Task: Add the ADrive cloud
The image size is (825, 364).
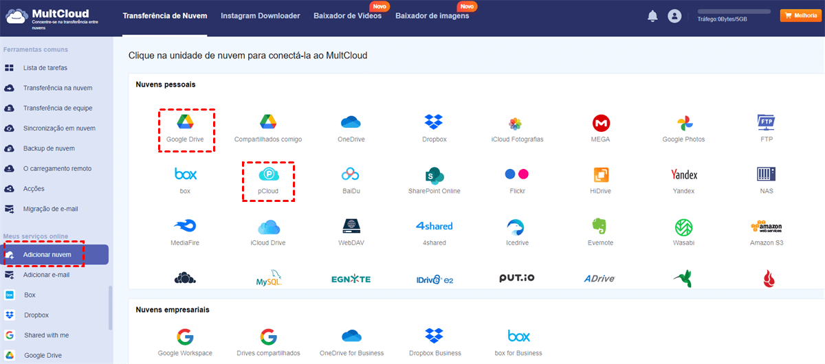Action: click(599, 279)
